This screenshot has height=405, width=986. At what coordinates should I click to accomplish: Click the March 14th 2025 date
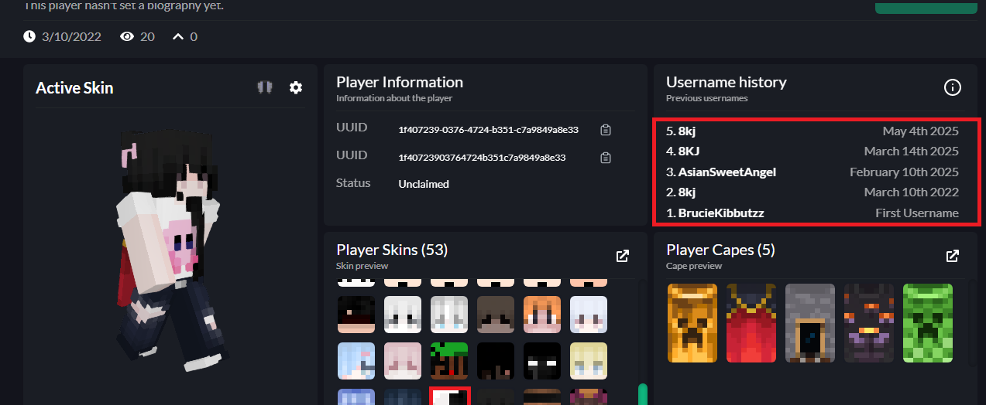point(912,151)
